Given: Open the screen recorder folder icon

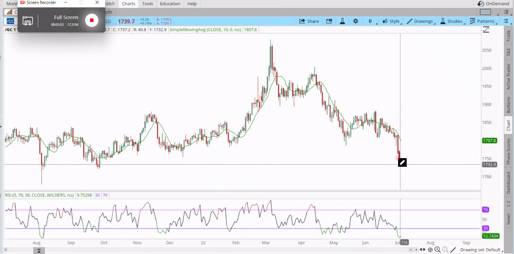Looking at the screenshot, I should (28, 20).
